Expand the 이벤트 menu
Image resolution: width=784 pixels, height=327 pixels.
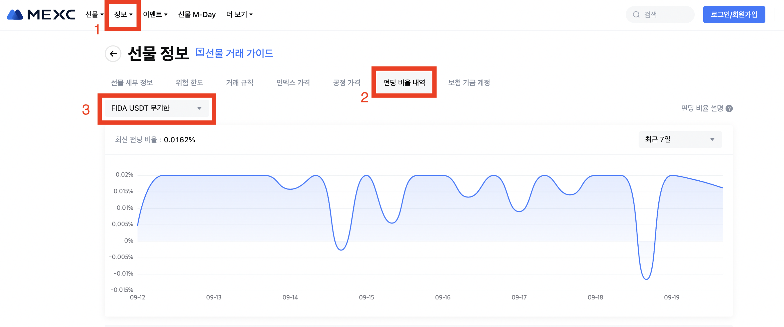click(x=155, y=14)
